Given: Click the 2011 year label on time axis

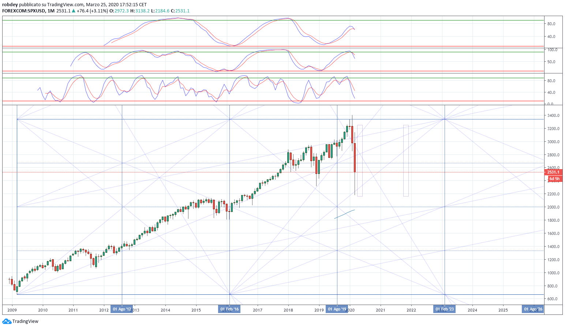Looking at the screenshot, I should [x=73, y=310].
